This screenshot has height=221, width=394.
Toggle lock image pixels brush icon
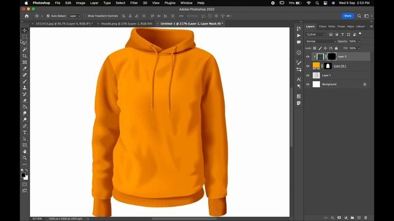[x=320, y=48]
